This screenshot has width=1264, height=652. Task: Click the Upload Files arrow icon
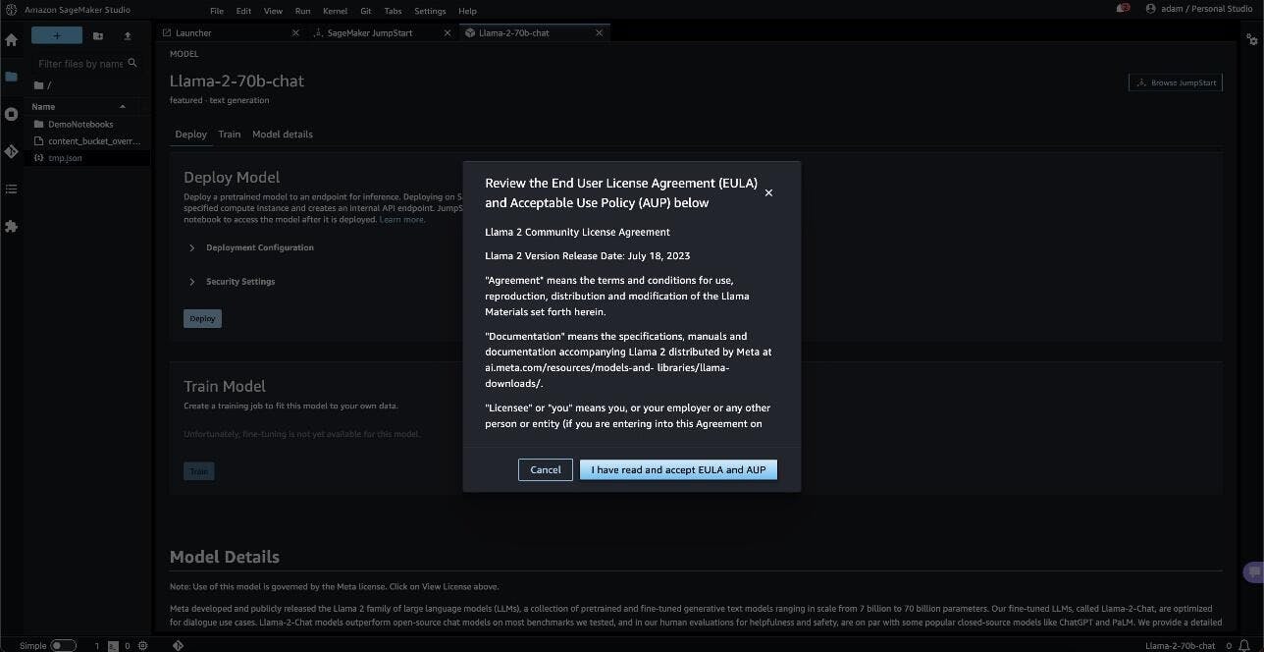coord(128,35)
